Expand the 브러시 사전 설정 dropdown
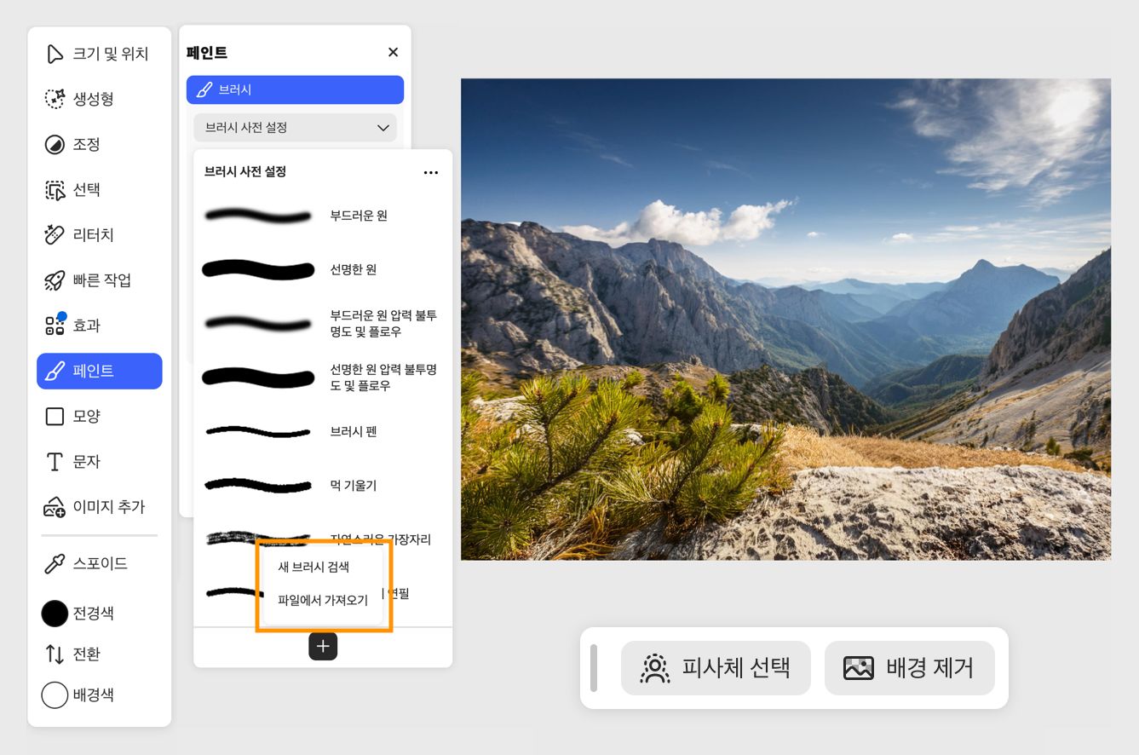1139x755 pixels. click(295, 127)
